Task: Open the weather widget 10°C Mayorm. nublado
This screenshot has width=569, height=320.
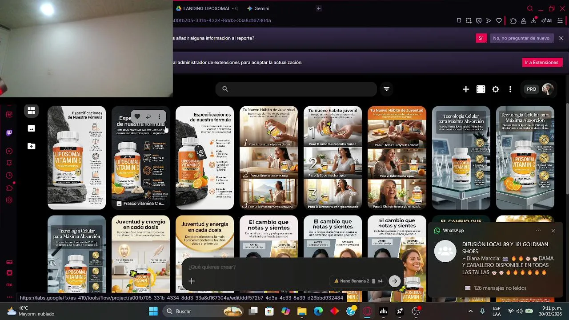Action: click(x=31, y=311)
